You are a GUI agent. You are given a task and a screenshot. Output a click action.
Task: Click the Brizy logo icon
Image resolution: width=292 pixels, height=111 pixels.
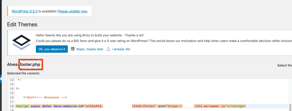(21, 42)
